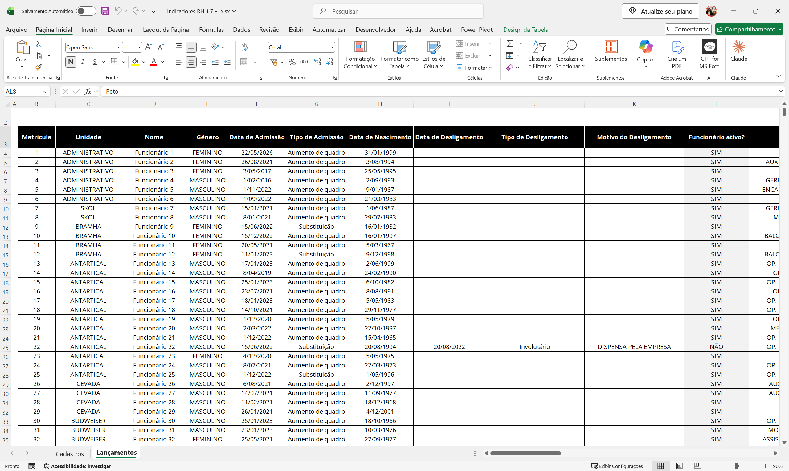The image size is (789, 471).
Task: Switch to the Inserir ribbon tab
Action: point(89,30)
